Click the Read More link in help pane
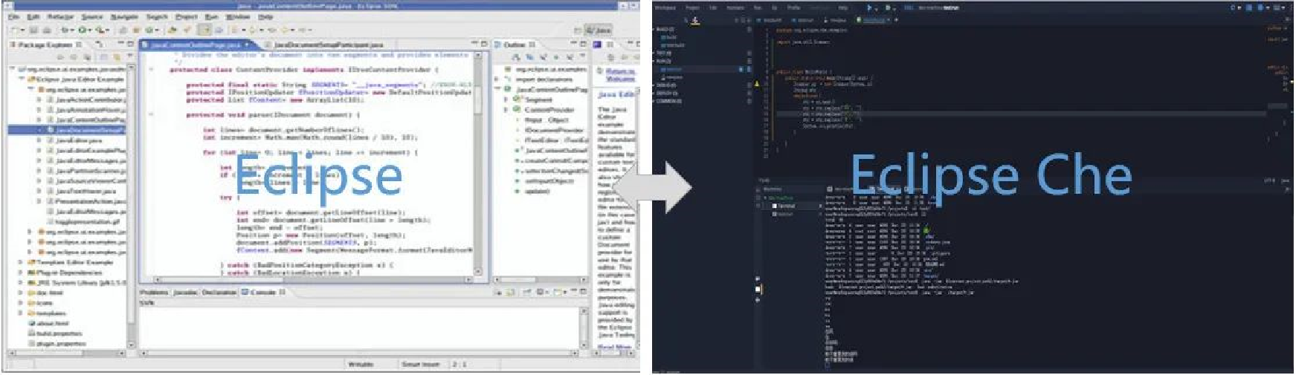This screenshot has width=1296, height=375. 614,347
